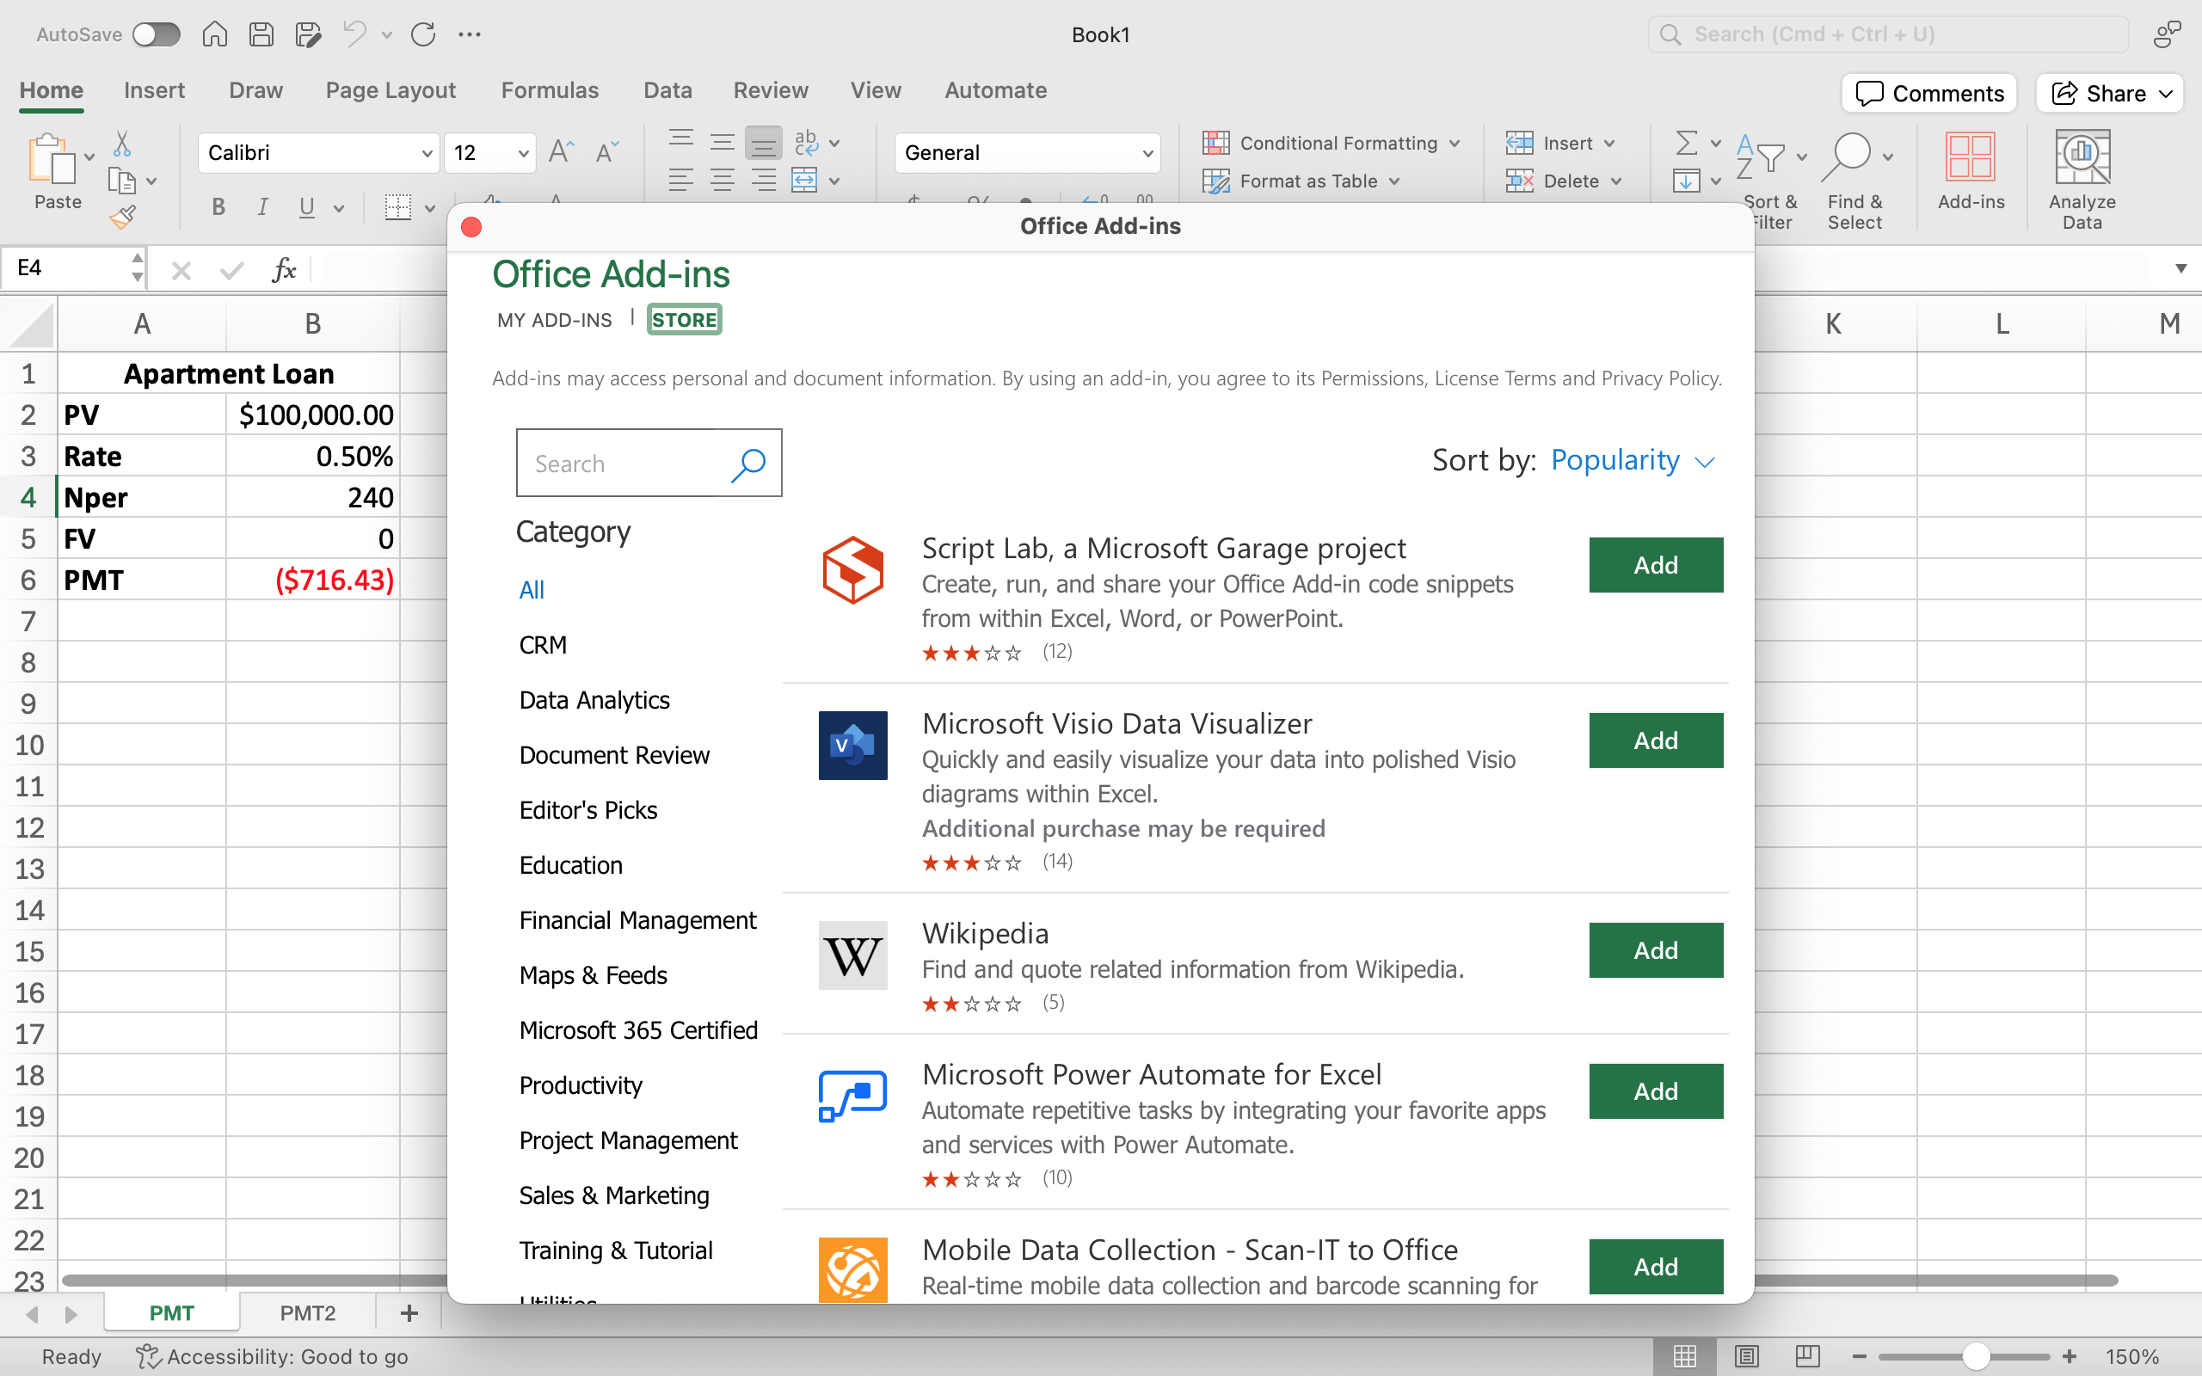Click the Share button
Viewport: 2202px width, 1376px height.
pyautogui.click(x=2109, y=93)
